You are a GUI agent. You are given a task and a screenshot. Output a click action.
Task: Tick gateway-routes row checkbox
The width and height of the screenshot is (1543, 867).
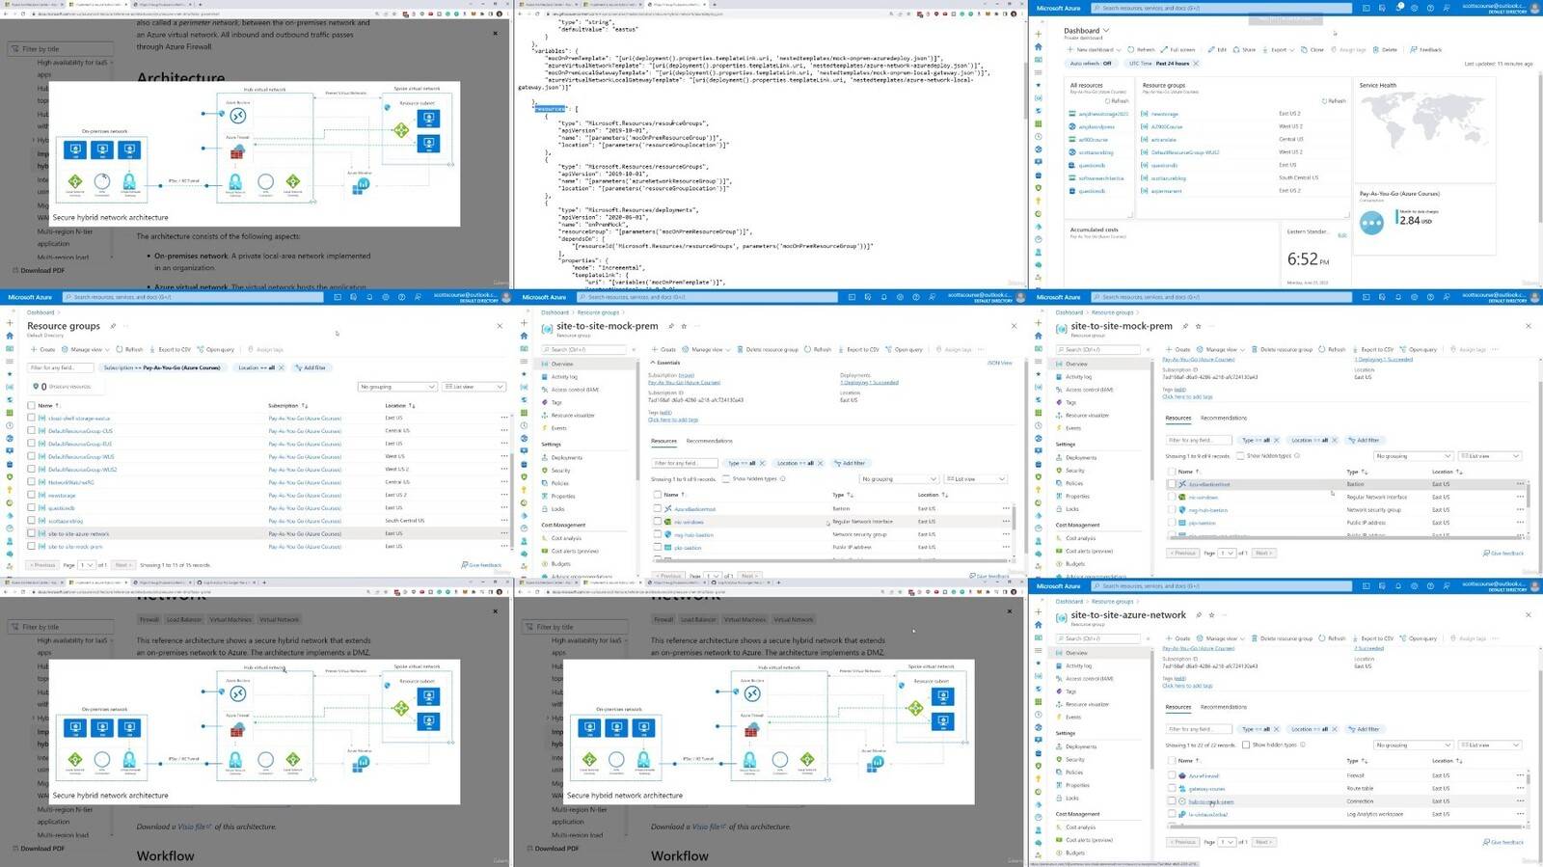[x=1172, y=788]
